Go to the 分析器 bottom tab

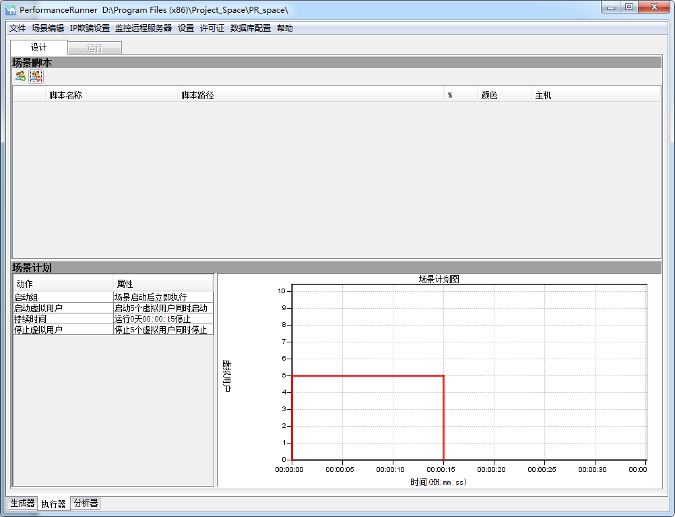click(86, 503)
